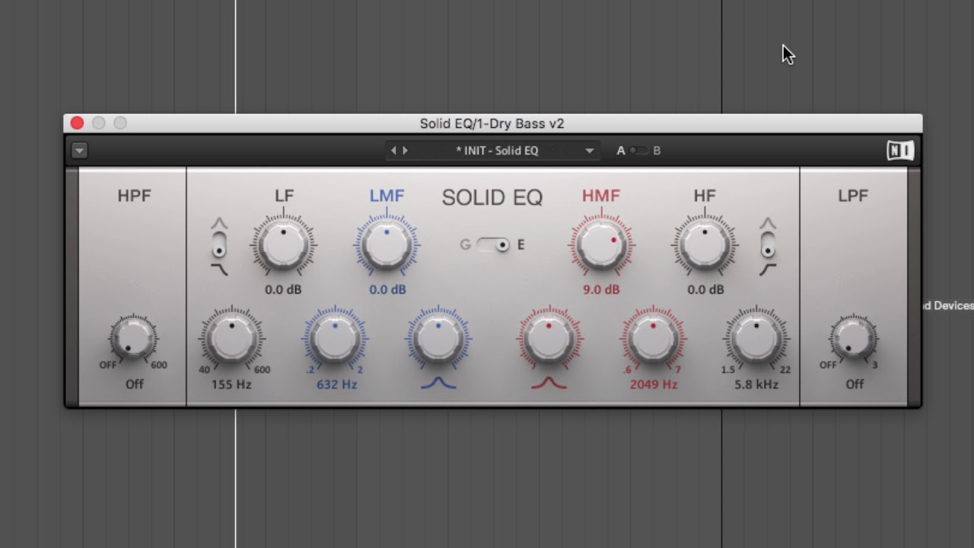The height and width of the screenshot is (548, 974).
Task: Click the HF bell shape icon
Action: tap(768, 224)
